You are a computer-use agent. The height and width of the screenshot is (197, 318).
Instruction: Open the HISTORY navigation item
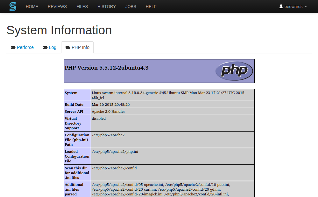106,6
